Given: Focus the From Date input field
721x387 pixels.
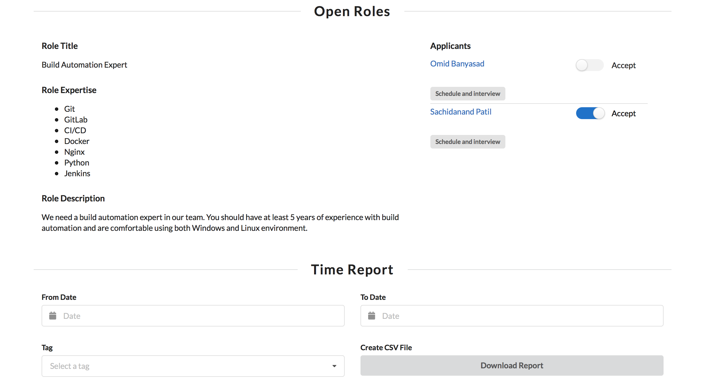Looking at the screenshot, I should coord(198,316).
